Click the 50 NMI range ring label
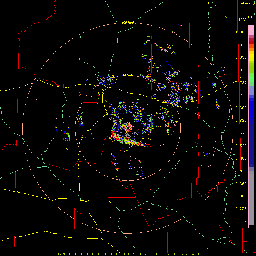This screenshot has height=256, width=256. pos(128,75)
